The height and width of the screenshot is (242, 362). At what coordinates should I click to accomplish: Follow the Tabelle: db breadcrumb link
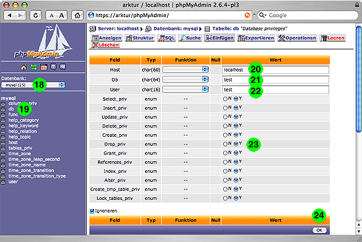click(x=225, y=29)
